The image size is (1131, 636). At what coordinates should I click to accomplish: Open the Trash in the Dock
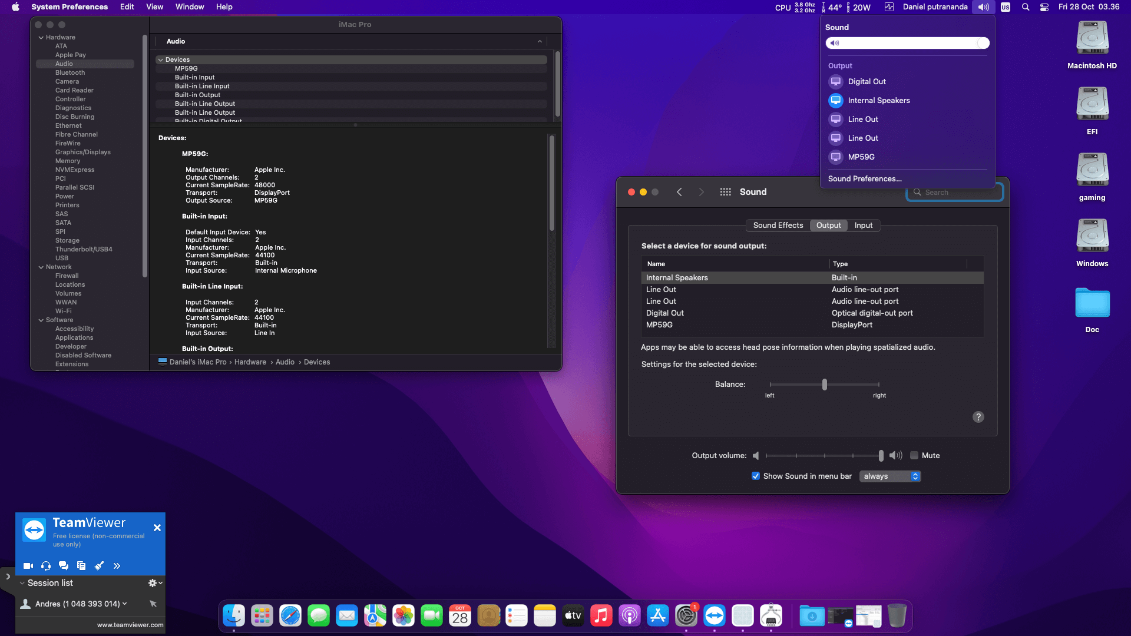tap(897, 616)
